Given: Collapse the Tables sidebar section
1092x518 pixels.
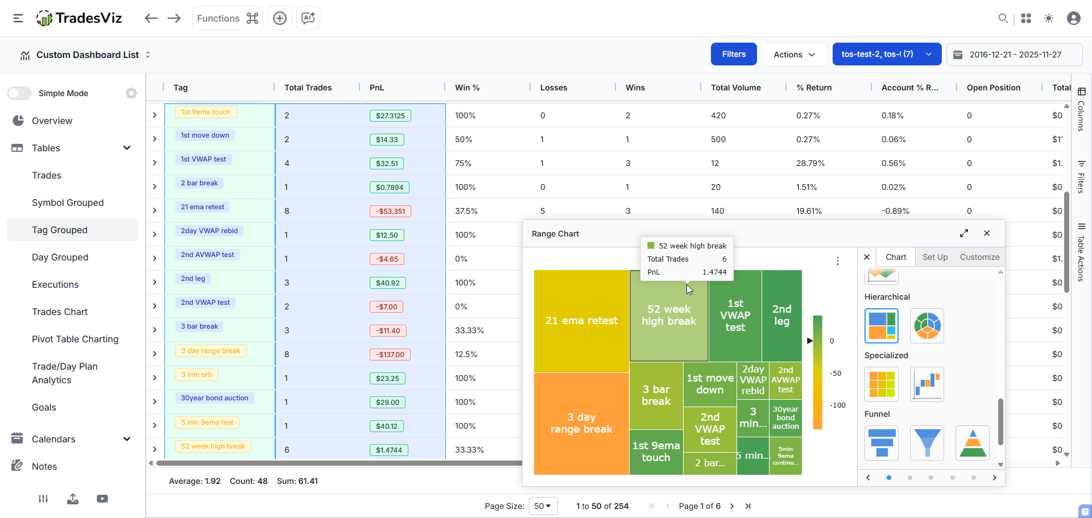Looking at the screenshot, I should tap(127, 148).
